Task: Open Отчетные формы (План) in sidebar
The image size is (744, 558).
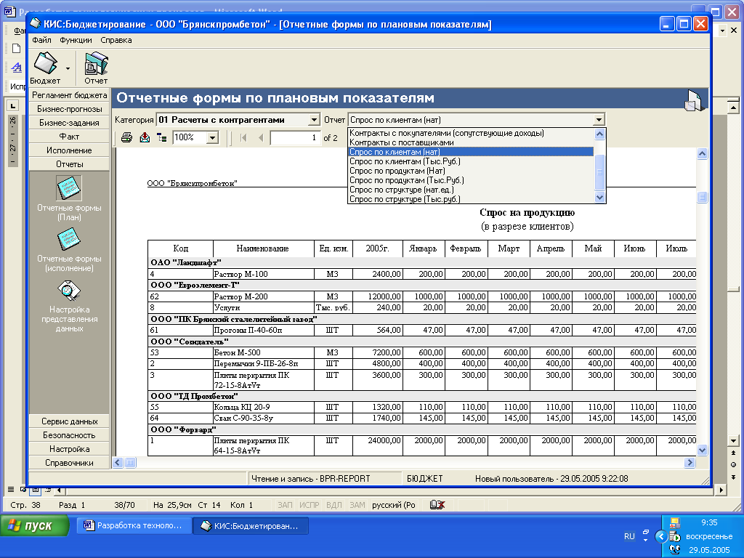Action: point(69,189)
